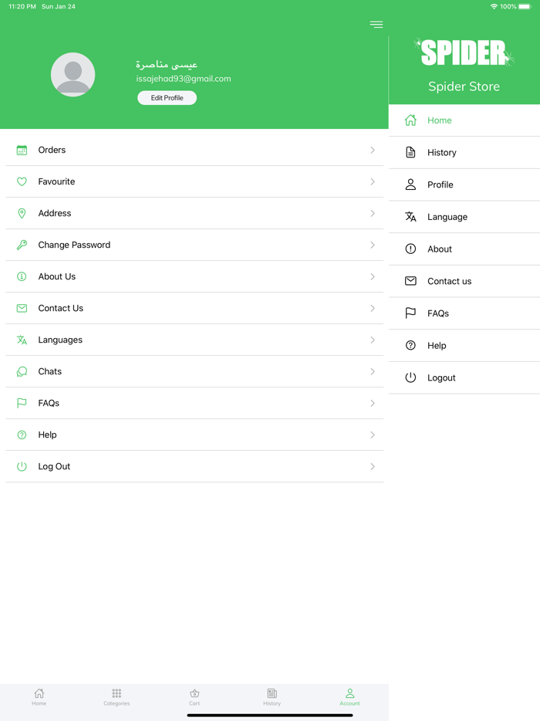Click the Contact Us envelope icon
The image size is (540, 721).
click(x=22, y=308)
